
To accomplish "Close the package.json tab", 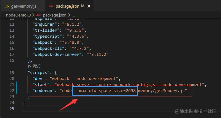I will pos(89,6).
